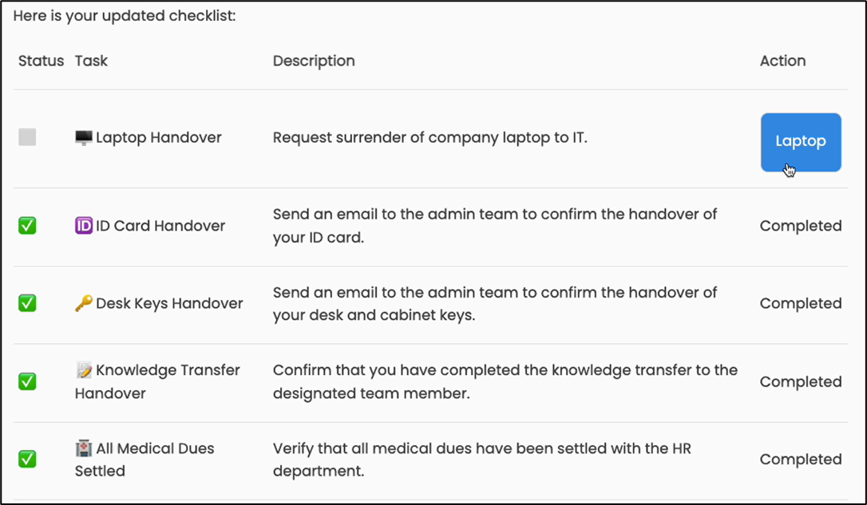Screen dimensions: 867x505
Task: Click the Task column header
Action: 91,61
